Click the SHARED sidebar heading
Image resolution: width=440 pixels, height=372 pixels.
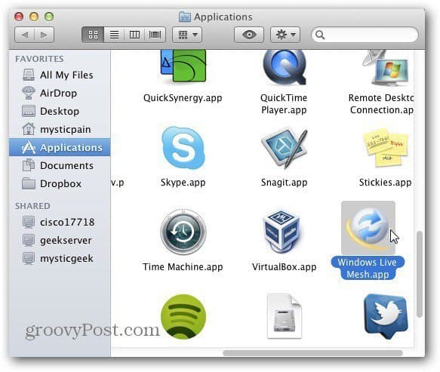point(33,206)
